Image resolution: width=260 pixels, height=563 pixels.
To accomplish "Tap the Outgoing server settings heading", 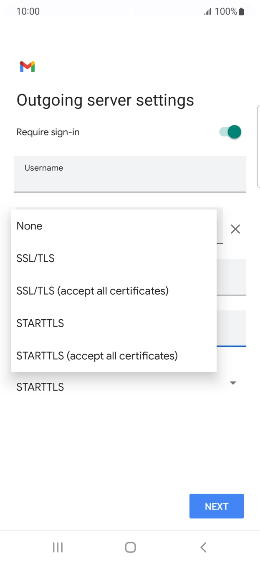I will [x=105, y=101].
